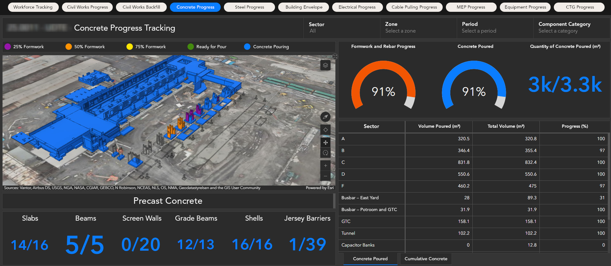
Task: Switch to Cable Pulling Progress tab
Action: tap(414, 7)
